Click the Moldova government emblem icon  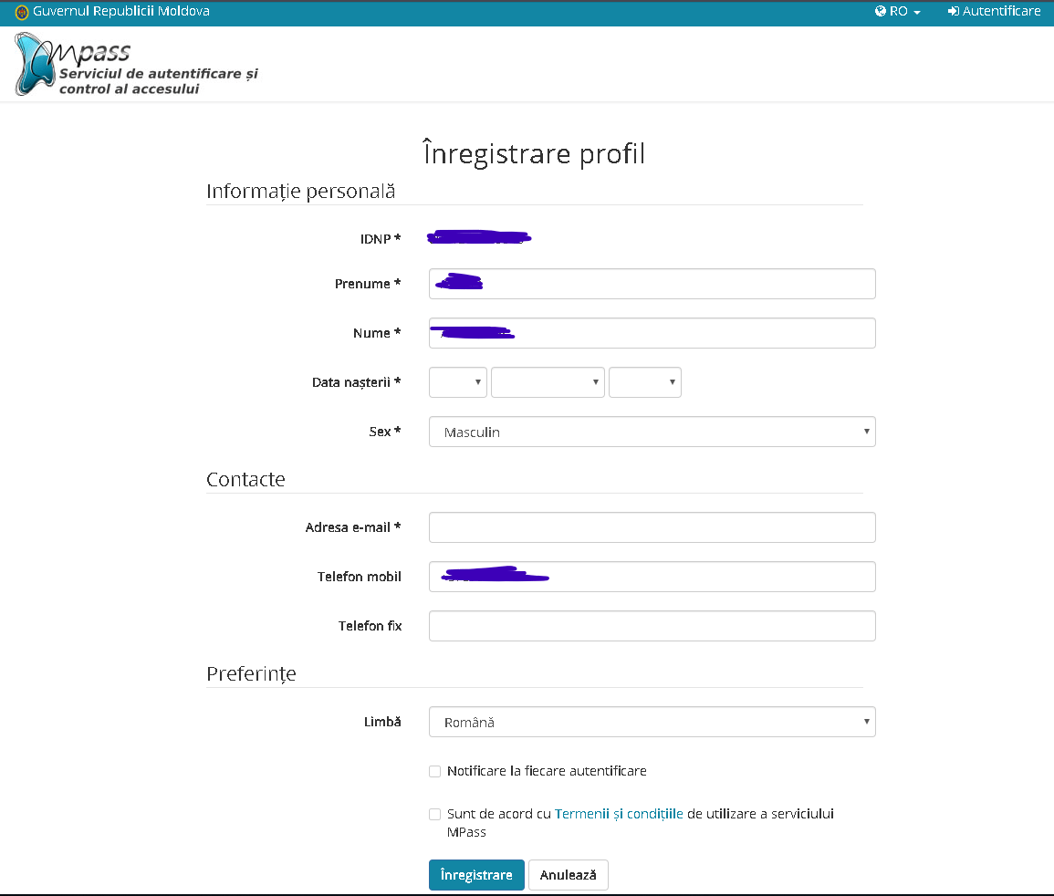(22, 12)
